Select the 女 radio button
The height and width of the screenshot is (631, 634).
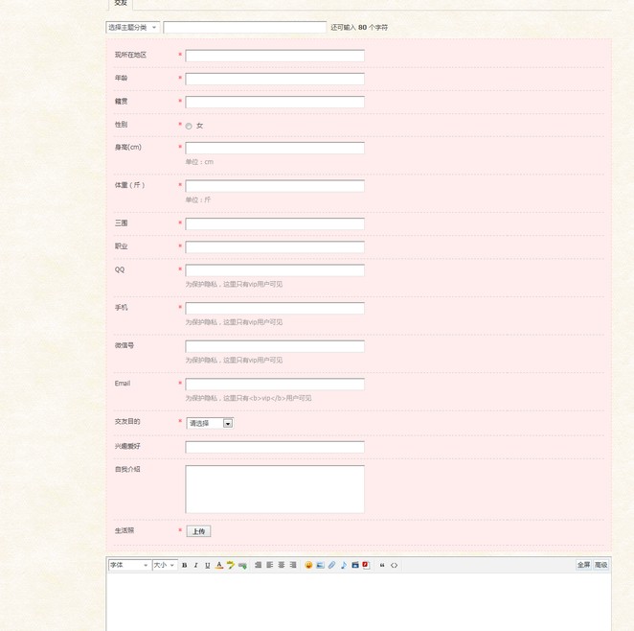[189, 127]
